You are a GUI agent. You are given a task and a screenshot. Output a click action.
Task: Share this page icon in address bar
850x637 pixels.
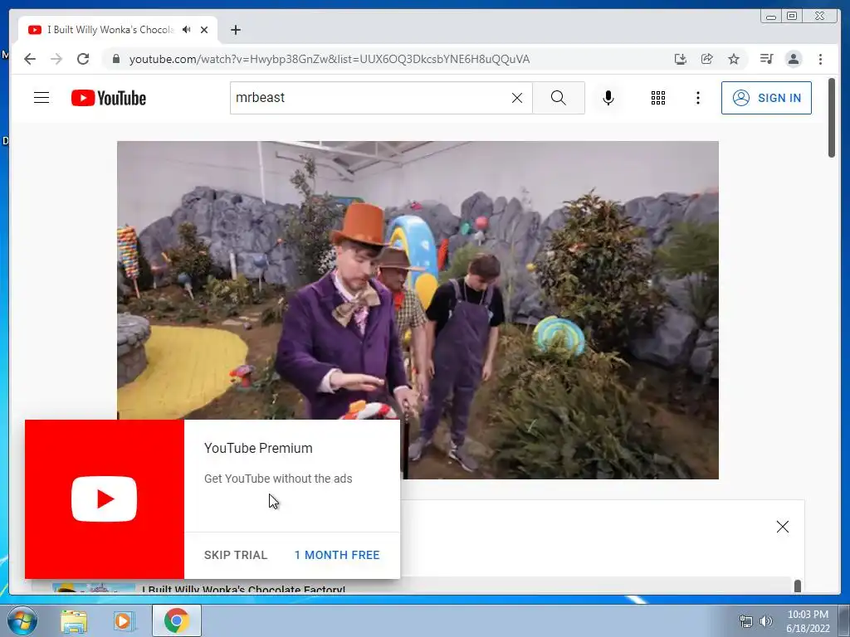pos(707,59)
